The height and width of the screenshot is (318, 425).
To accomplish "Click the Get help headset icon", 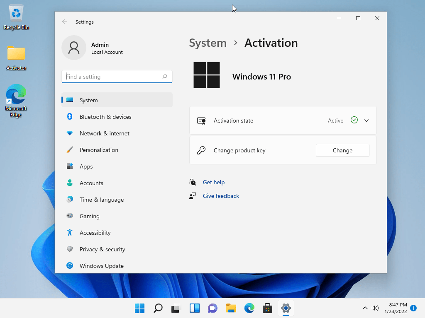I will click(193, 182).
